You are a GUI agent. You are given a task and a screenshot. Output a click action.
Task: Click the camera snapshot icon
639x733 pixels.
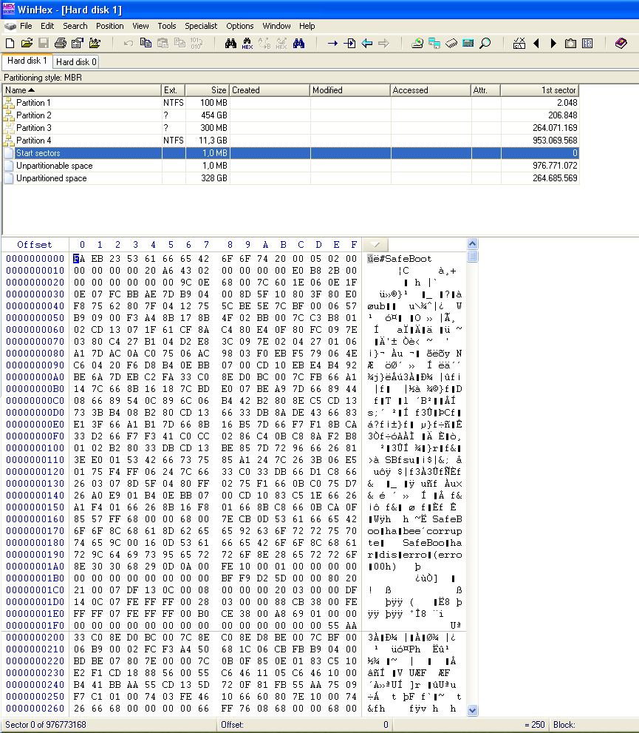(570, 44)
